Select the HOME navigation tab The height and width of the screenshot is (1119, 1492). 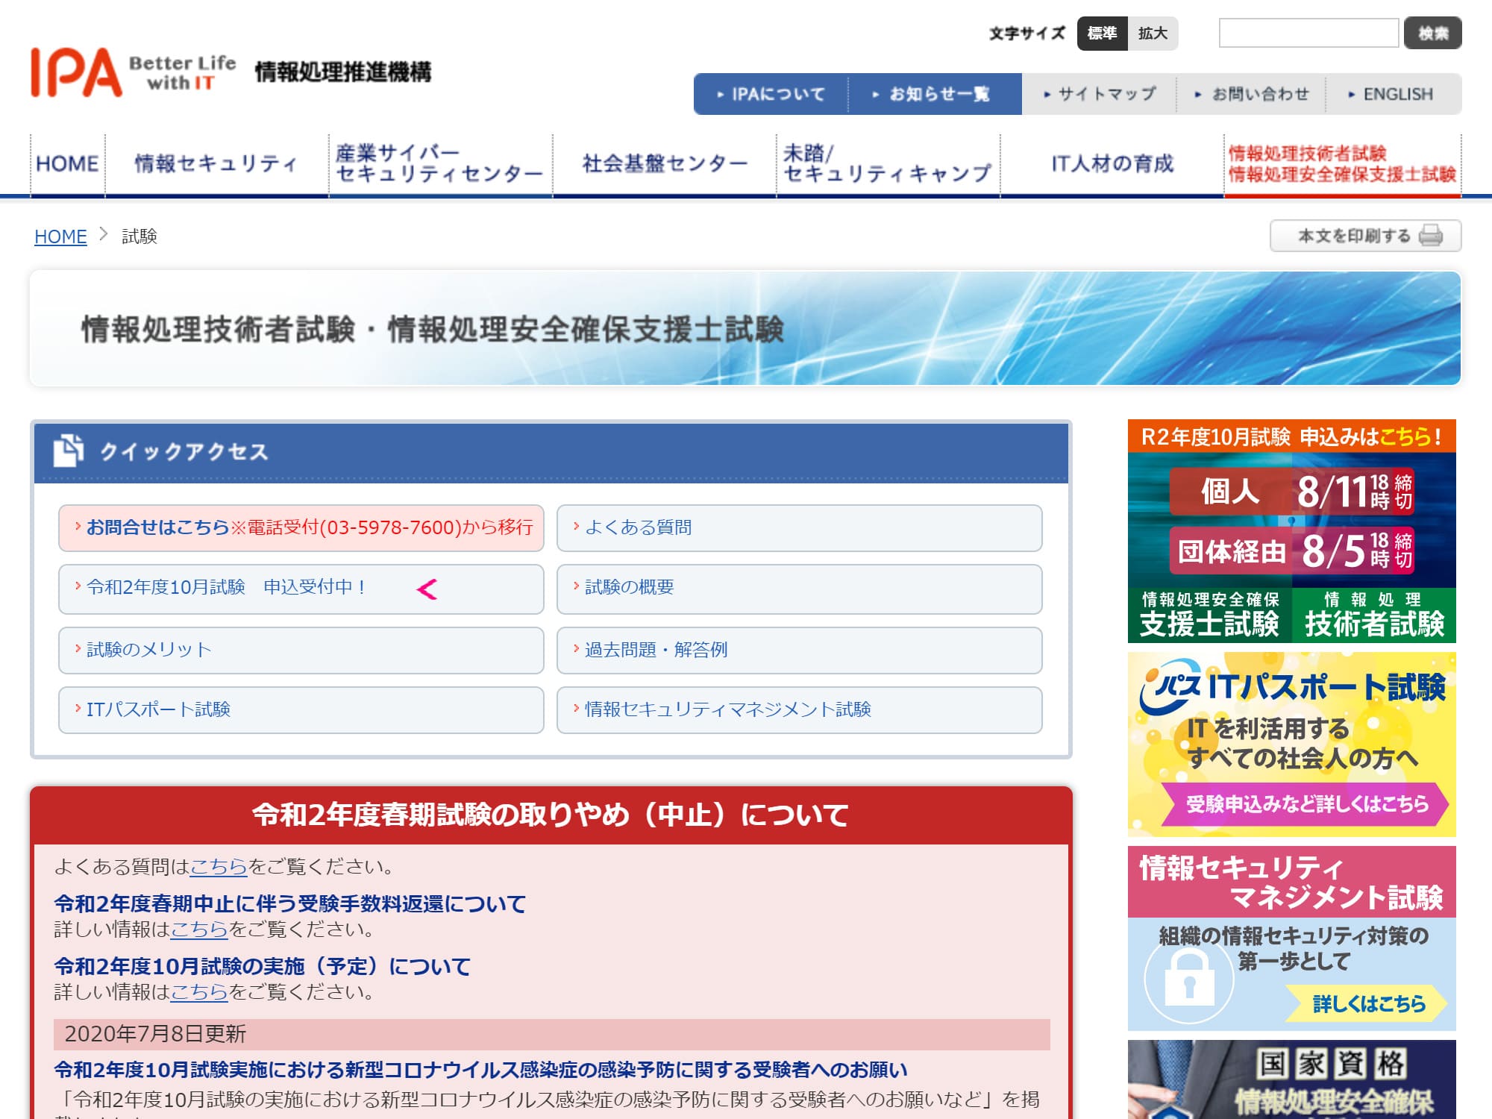tap(67, 164)
